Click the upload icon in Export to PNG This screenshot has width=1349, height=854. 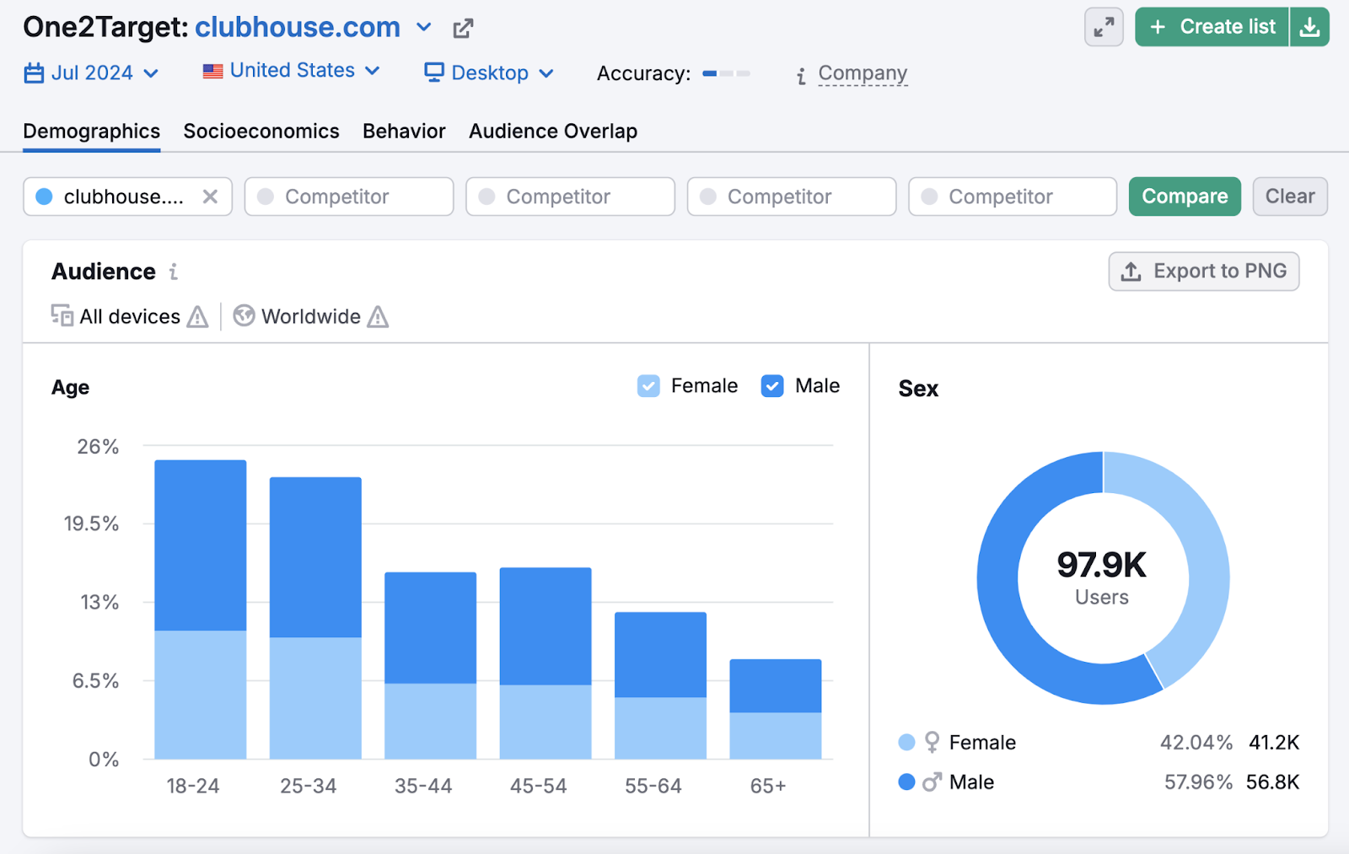click(x=1131, y=271)
